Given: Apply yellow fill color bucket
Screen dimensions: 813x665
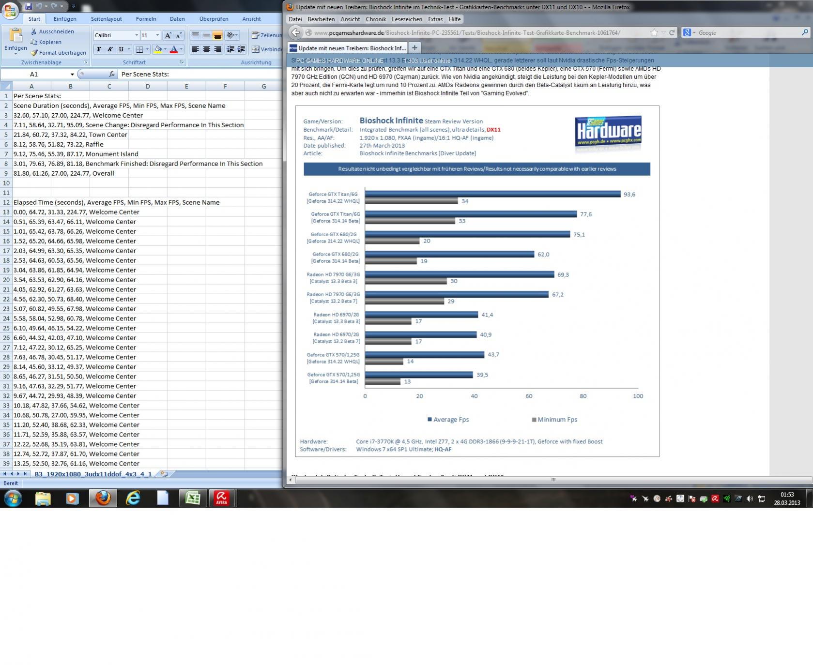Looking at the screenshot, I should pos(158,49).
